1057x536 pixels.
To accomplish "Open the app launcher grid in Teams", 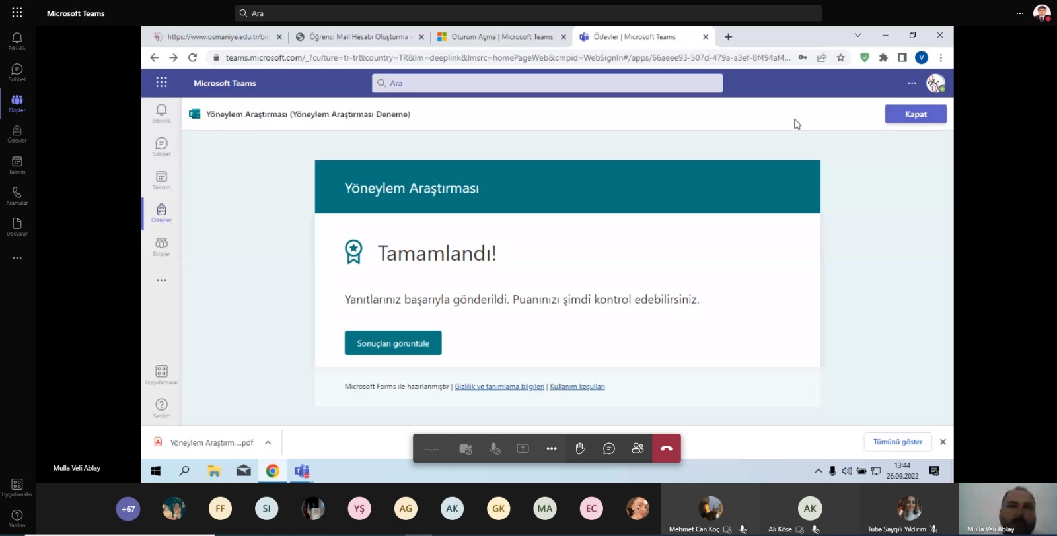I will [x=17, y=13].
